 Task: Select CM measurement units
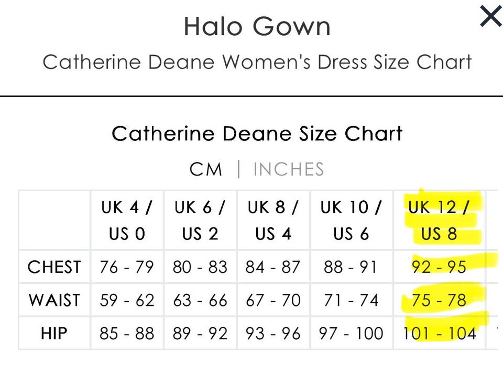[206, 169]
